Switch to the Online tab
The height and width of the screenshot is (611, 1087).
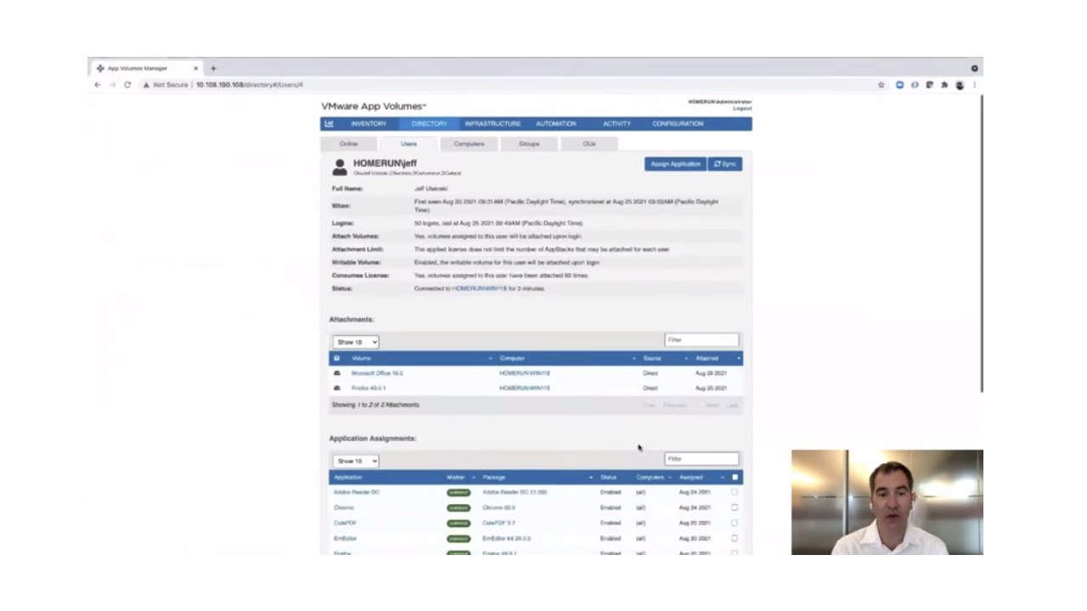349,144
